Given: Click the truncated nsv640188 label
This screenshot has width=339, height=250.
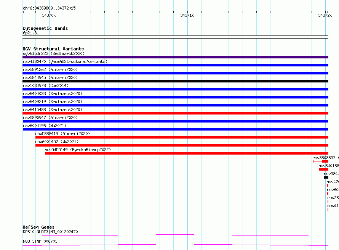Looking at the screenshot, I should 329,166.
